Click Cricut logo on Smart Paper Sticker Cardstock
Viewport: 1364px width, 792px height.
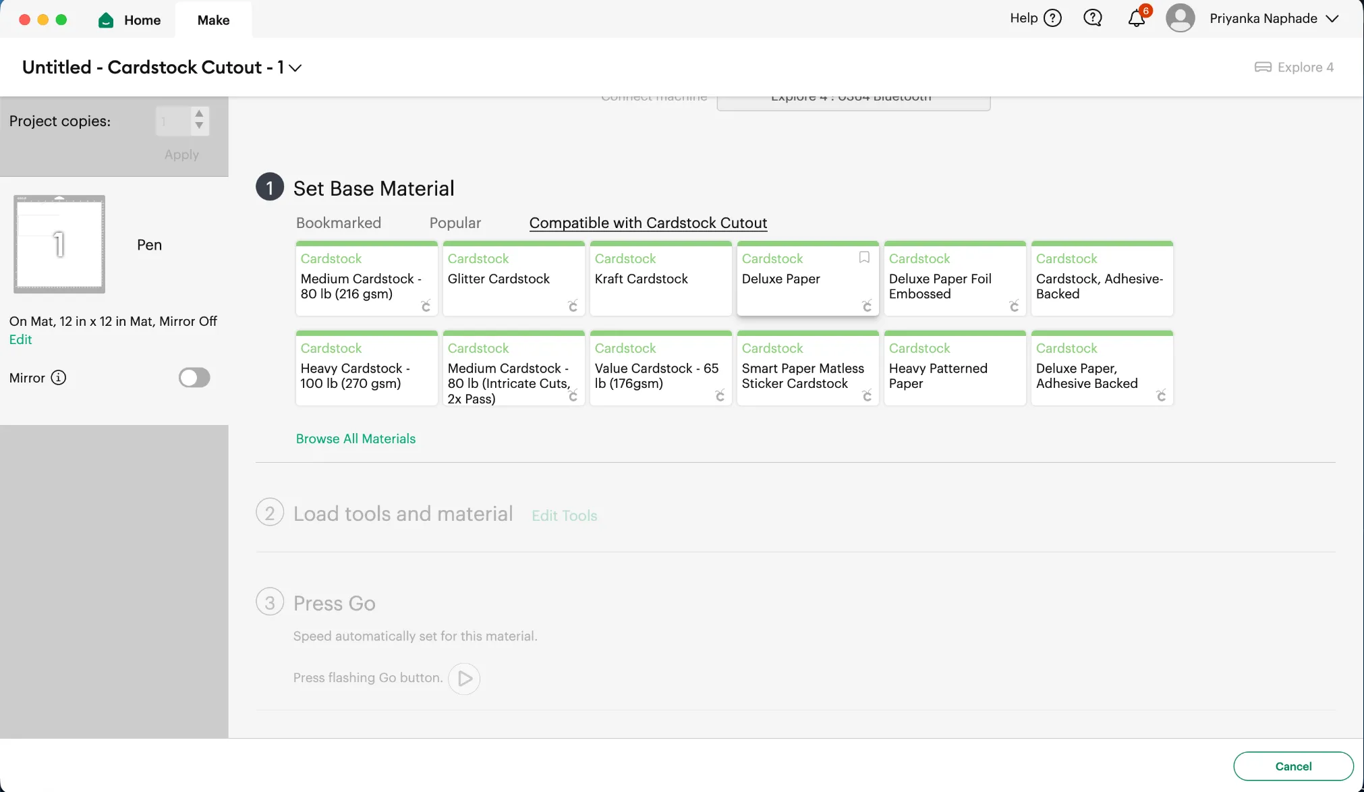pyautogui.click(x=867, y=395)
